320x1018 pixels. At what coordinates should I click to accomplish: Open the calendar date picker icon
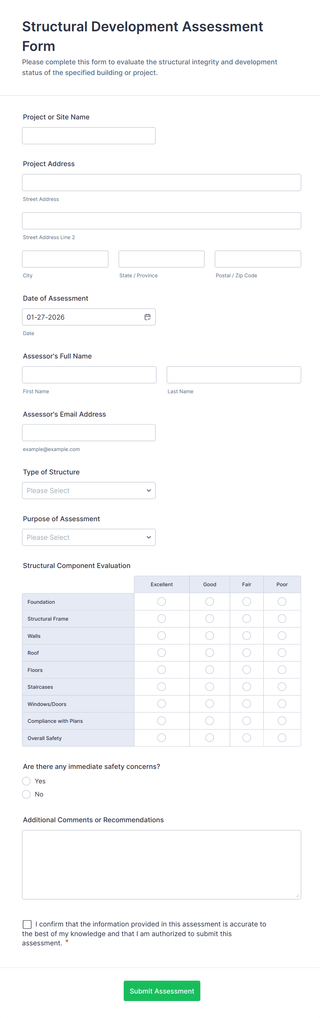tap(147, 317)
